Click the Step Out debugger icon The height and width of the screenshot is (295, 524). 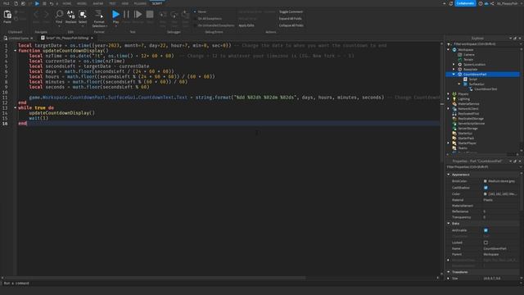(x=186, y=15)
